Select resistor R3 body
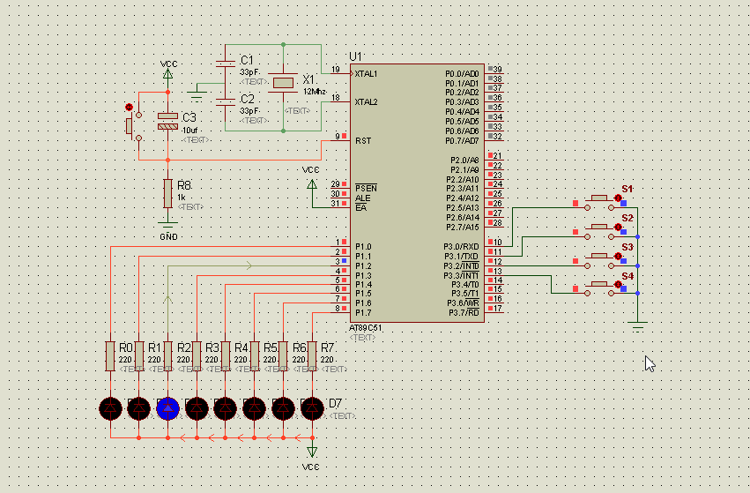 197,356
